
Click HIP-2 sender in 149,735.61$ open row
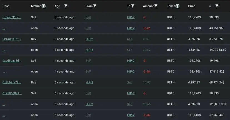tap(89, 50)
